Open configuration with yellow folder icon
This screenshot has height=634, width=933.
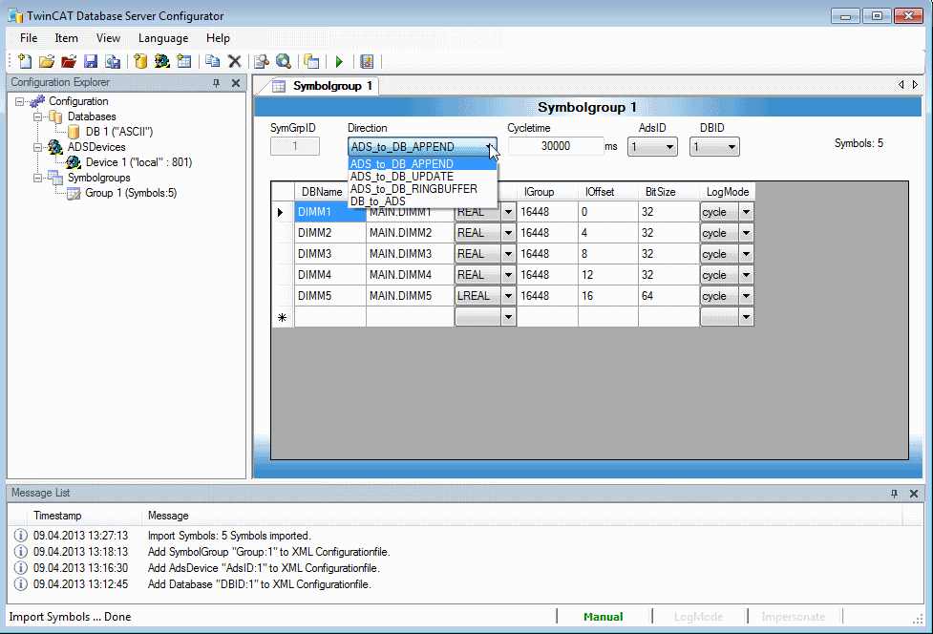tap(47, 61)
